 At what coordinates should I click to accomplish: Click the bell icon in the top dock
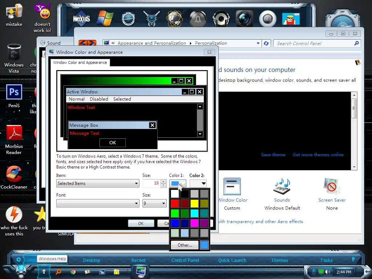(198, 19)
